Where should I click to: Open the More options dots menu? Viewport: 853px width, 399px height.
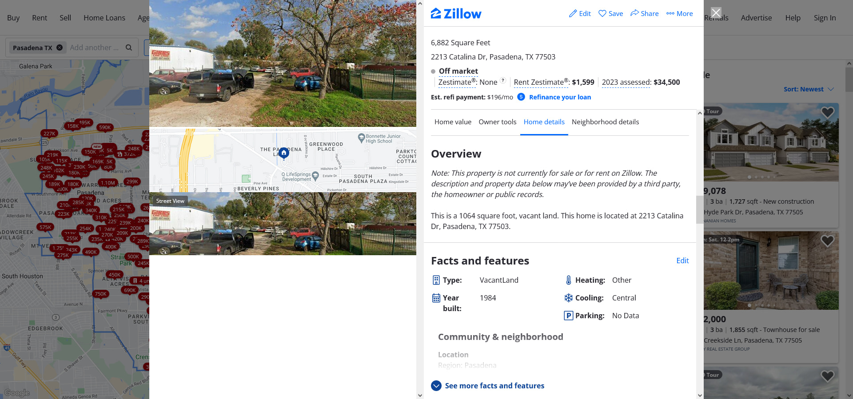coord(670,14)
